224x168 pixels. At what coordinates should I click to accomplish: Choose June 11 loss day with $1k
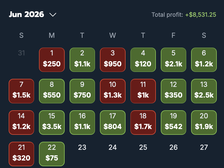coord(143,91)
